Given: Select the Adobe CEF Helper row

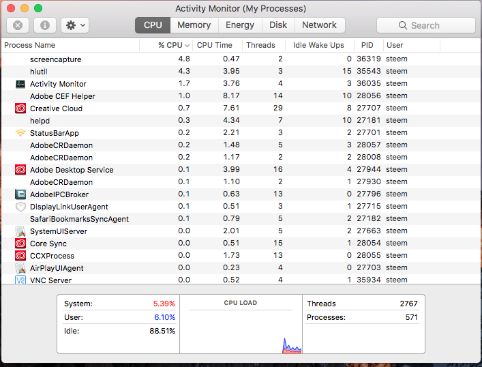Looking at the screenshot, I should point(241,96).
